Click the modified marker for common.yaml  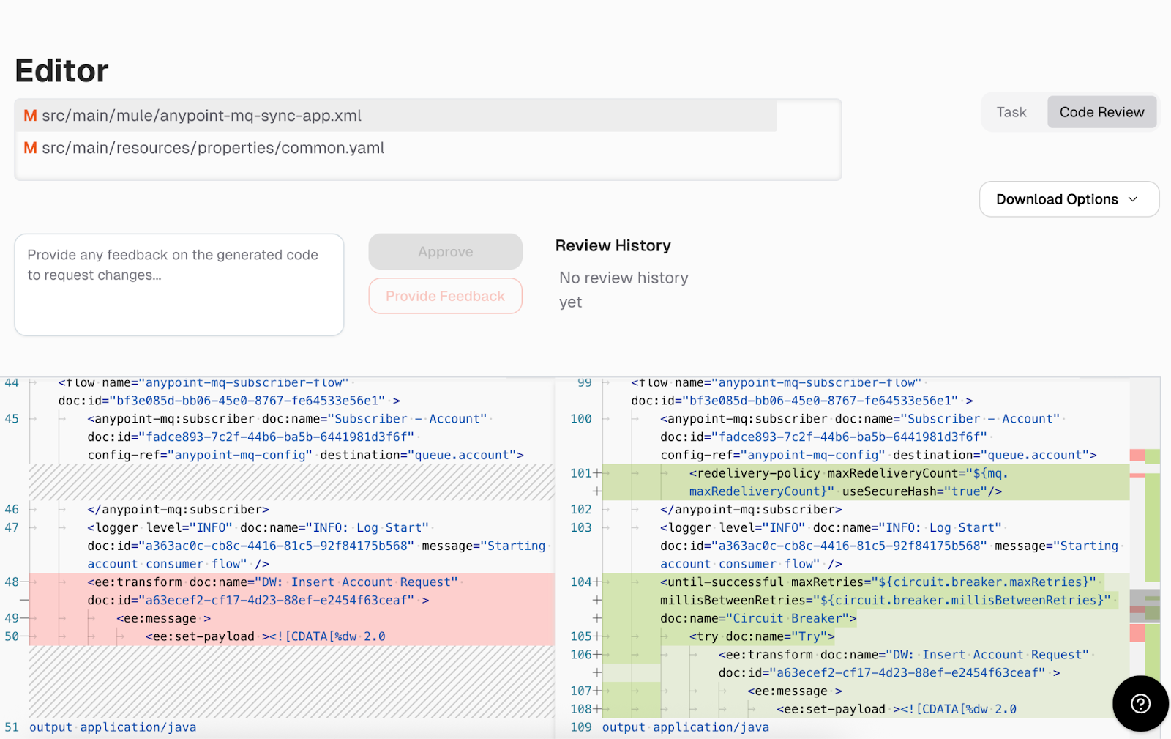tap(30, 148)
